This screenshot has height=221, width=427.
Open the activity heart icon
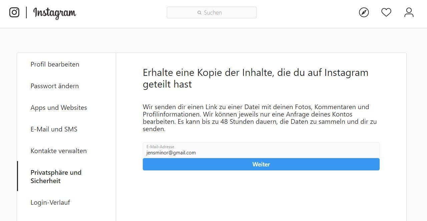pos(386,13)
